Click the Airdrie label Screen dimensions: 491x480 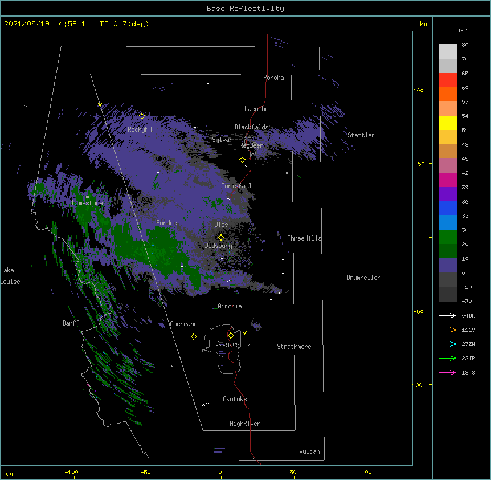[230, 306]
